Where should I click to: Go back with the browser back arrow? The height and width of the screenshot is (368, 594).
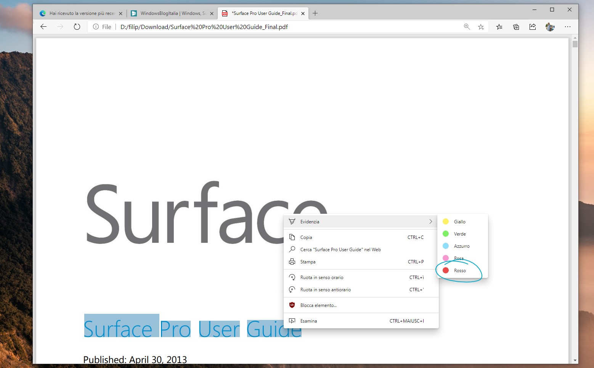[43, 27]
